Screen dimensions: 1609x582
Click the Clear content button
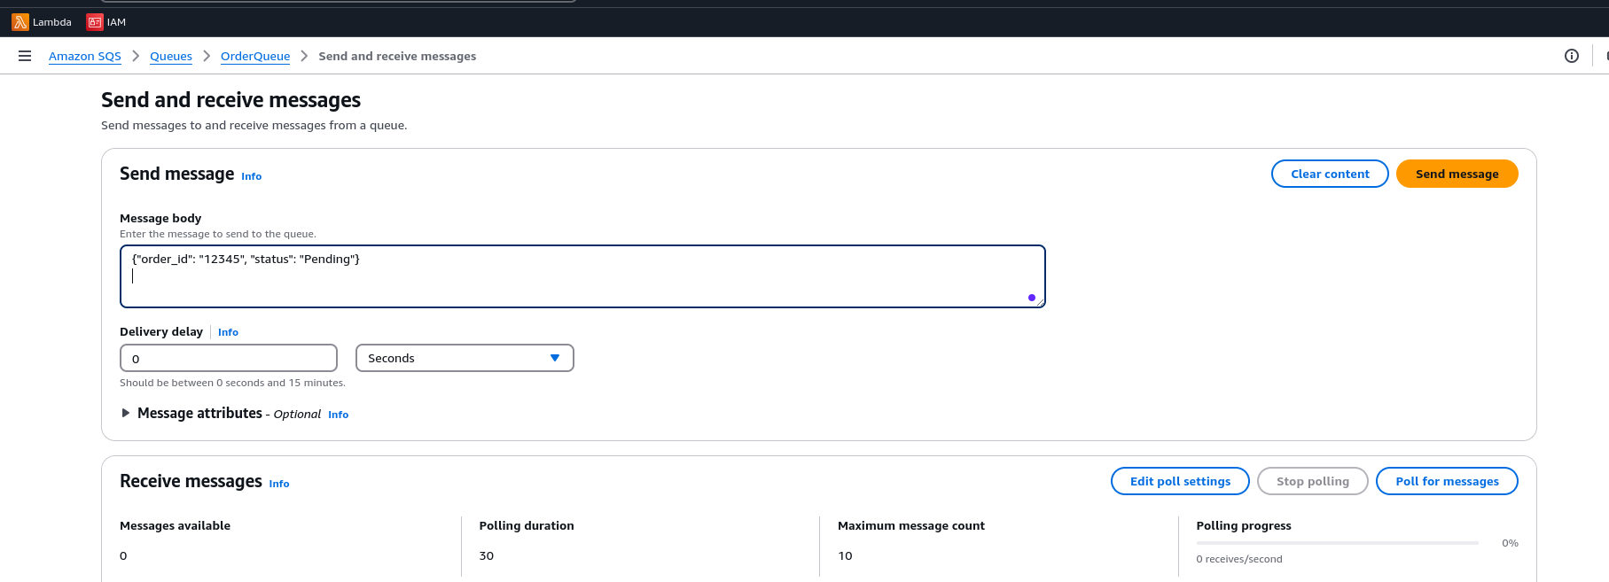(x=1329, y=174)
